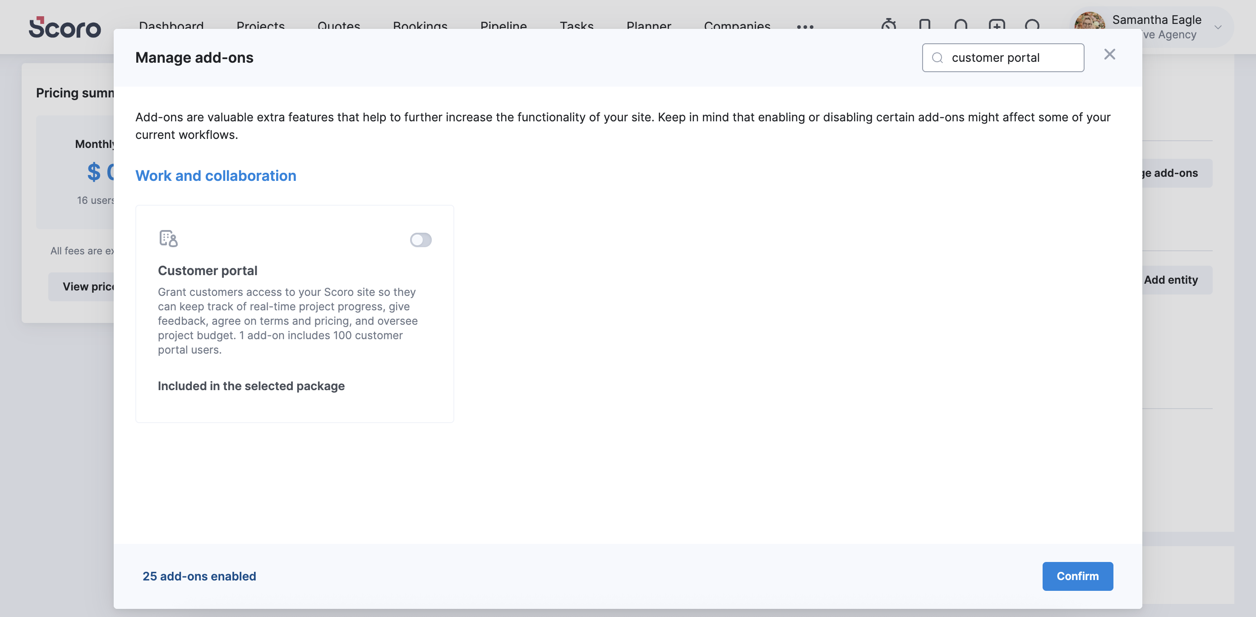Switch to the Bookings section
Image resolution: width=1256 pixels, height=617 pixels.
(420, 25)
